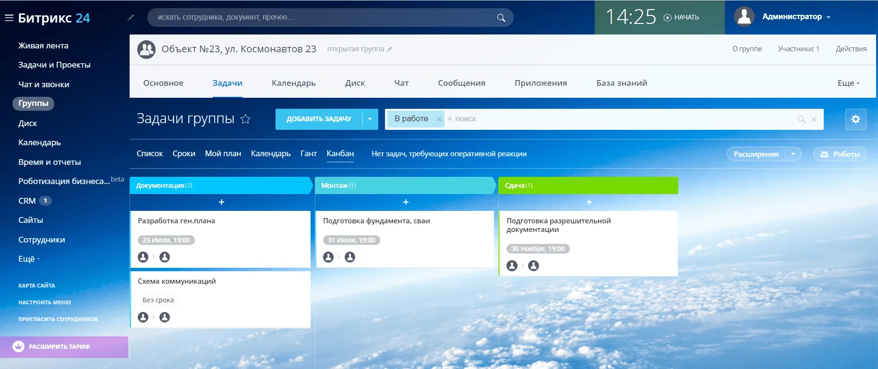The width and height of the screenshot is (878, 369).
Task: Click the star icon next to Задачи группы
Action: [245, 119]
